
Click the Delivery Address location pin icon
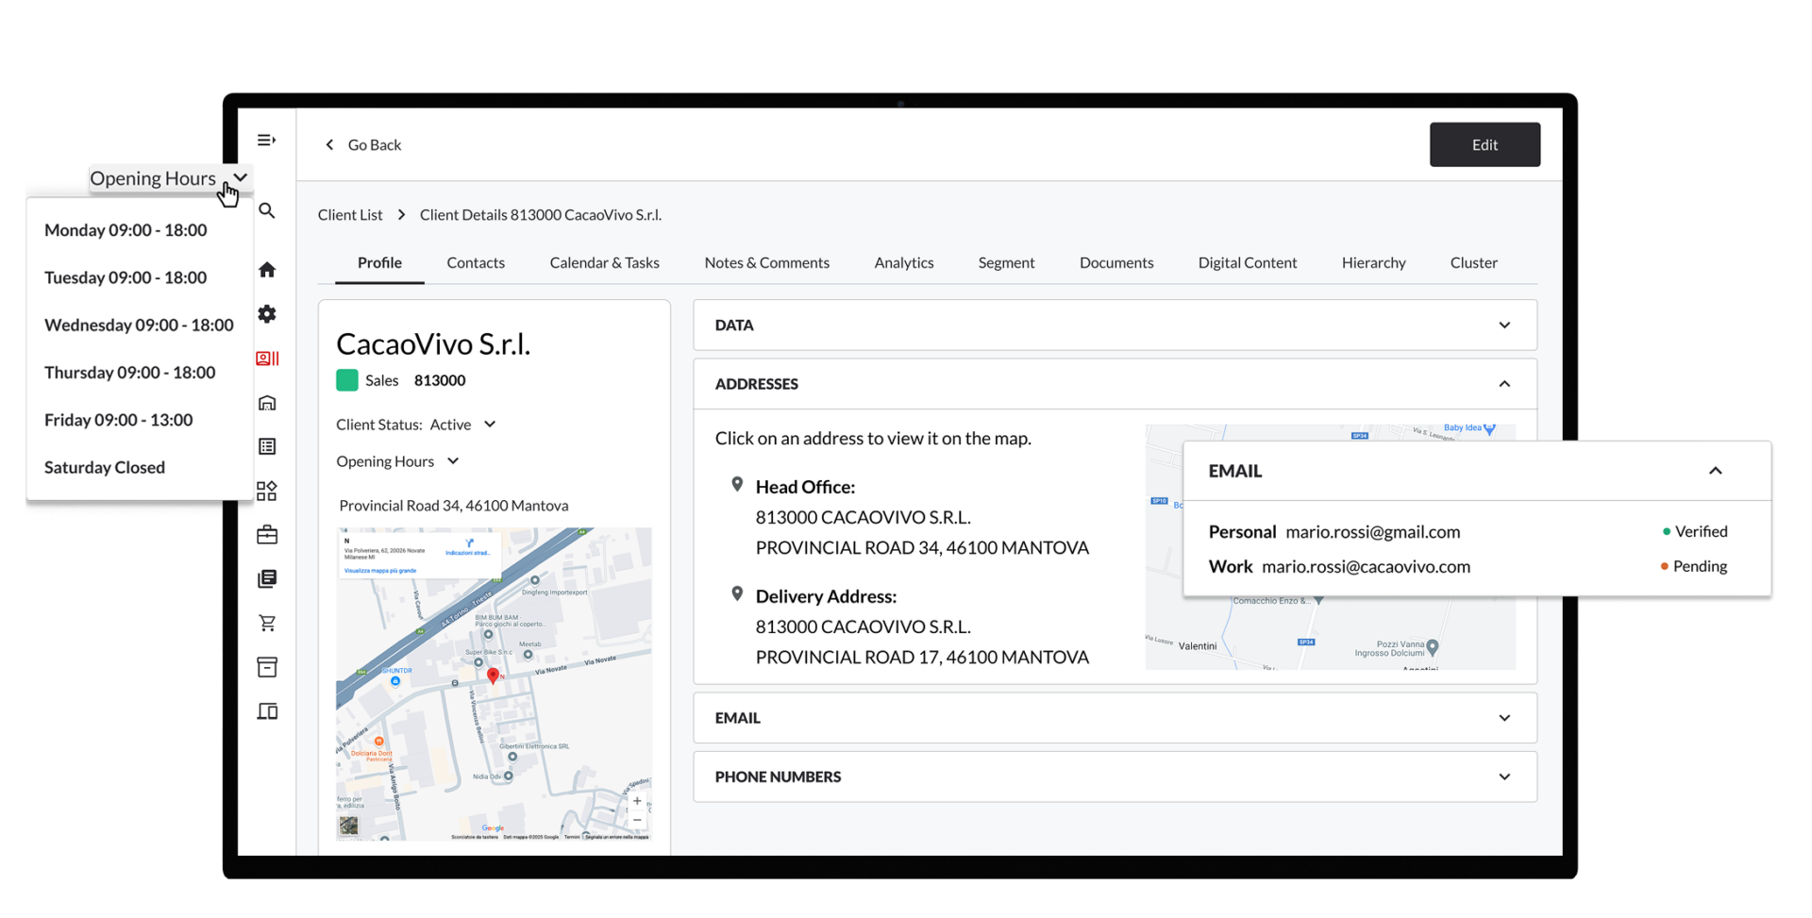point(737,594)
